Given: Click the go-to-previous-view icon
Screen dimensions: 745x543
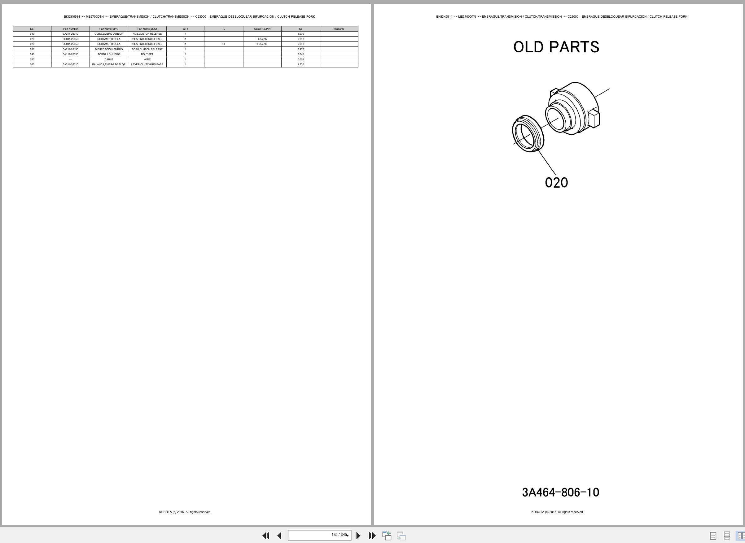Looking at the screenshot, I should click(387, 536).
